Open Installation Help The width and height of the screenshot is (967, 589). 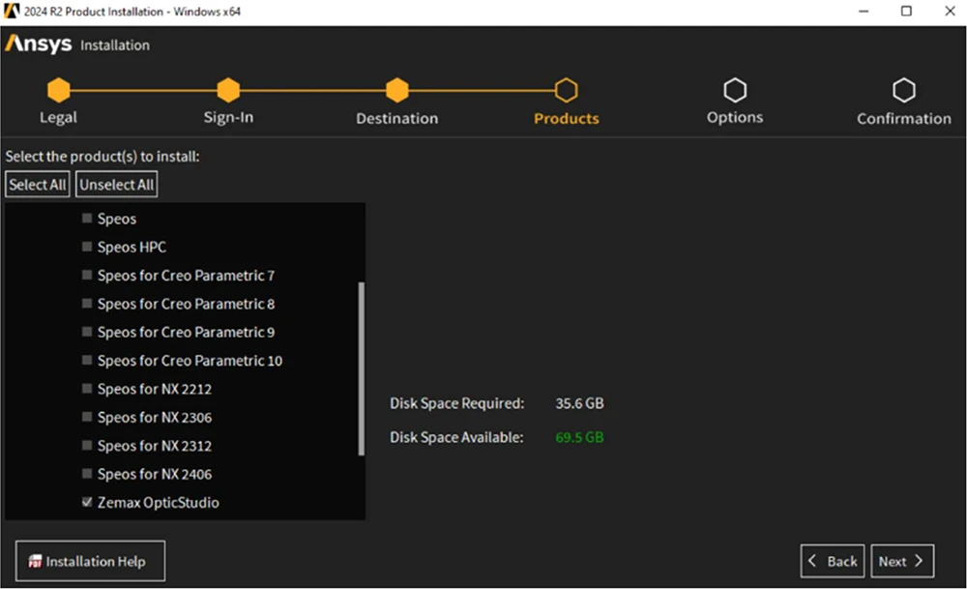[x=90, y=561]
